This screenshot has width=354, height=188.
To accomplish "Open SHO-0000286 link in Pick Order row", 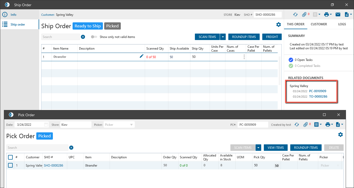I will click(x=53, y=166).
